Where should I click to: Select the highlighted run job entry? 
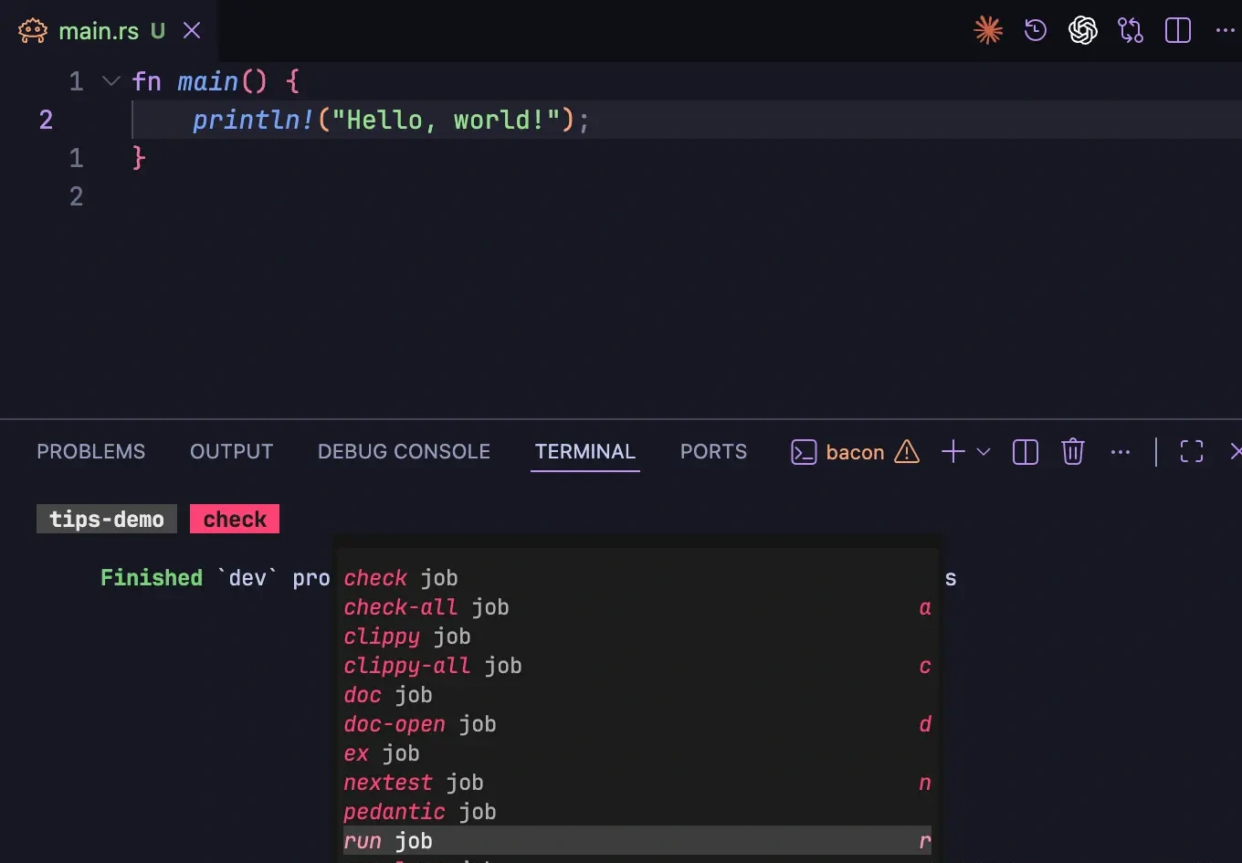[637, 841]
